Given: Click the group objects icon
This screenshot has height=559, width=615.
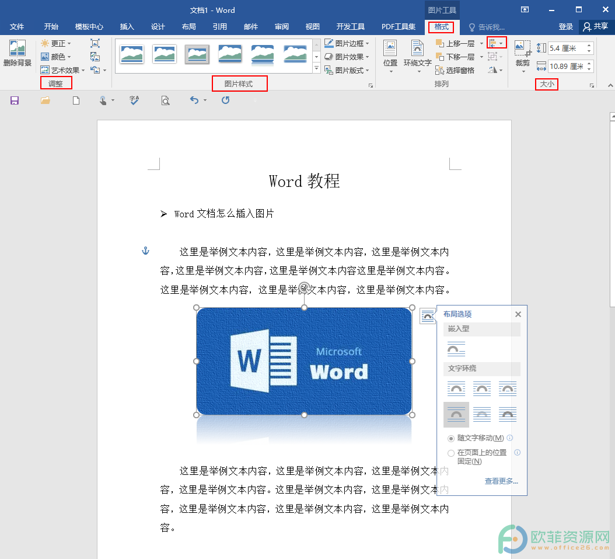Looking at the screenshot, I should pyautogui.click(x=492, y=57).
